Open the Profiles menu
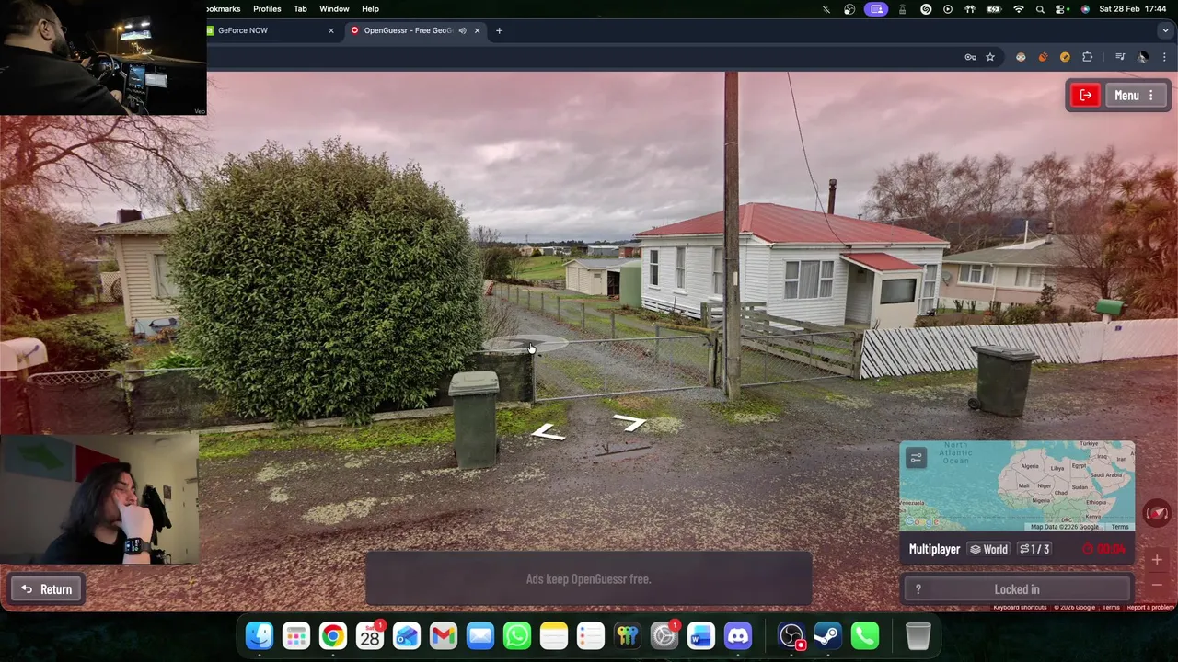Viewport: 1178px width, 662px height. pos(267,9)
